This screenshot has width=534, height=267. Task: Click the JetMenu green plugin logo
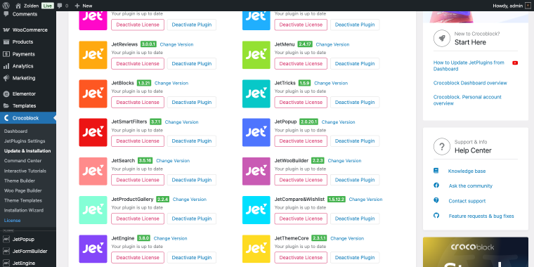click(256, 56)
